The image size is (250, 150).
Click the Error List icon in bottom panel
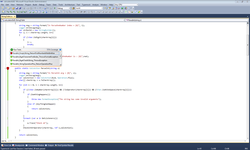[2, 145]
